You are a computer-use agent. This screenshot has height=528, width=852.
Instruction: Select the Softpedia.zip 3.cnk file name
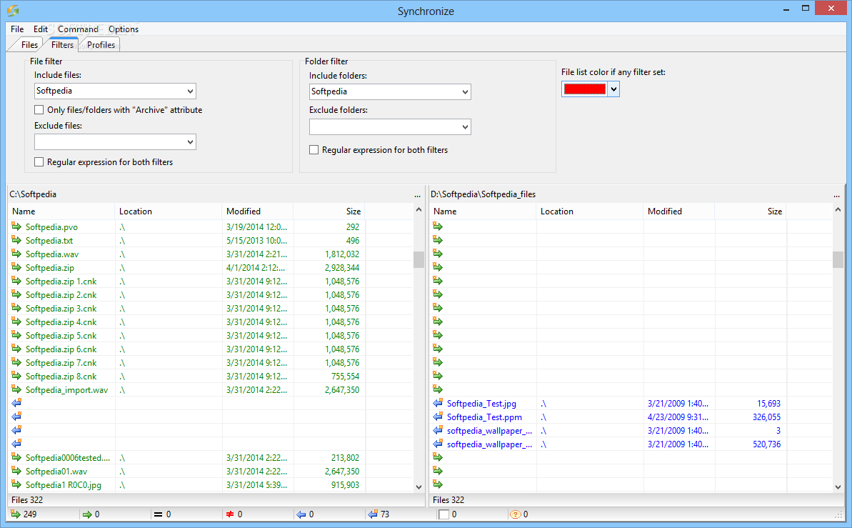[61, 309]
